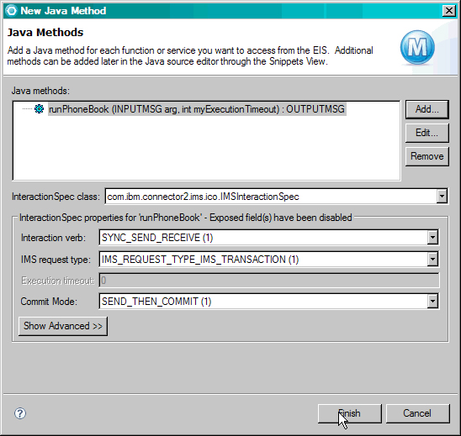
Task: Click the Commit Mode: label
Action: [x=49, y=302]
